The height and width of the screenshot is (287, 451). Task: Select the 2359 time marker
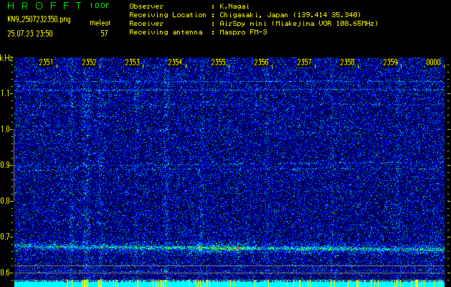[x=390, y=62]
